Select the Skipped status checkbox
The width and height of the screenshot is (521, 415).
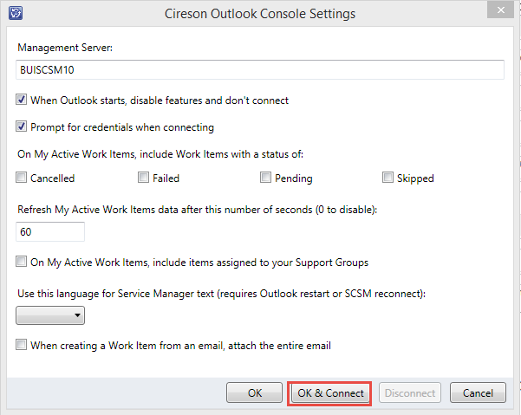[387, 178]
